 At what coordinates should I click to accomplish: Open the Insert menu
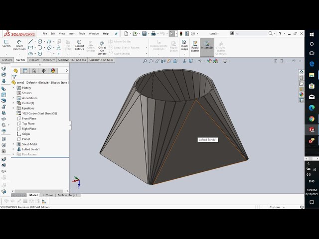(x=72, y=33)
